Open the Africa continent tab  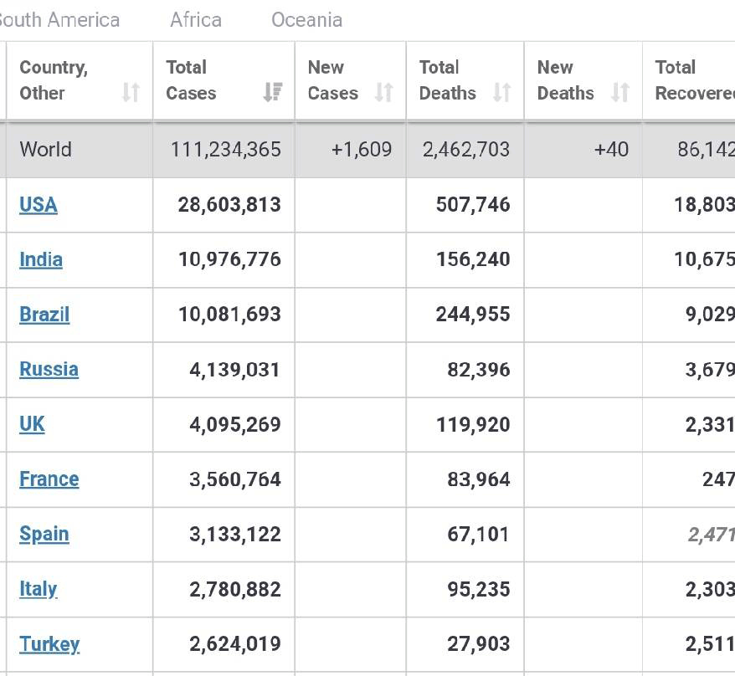195,19
